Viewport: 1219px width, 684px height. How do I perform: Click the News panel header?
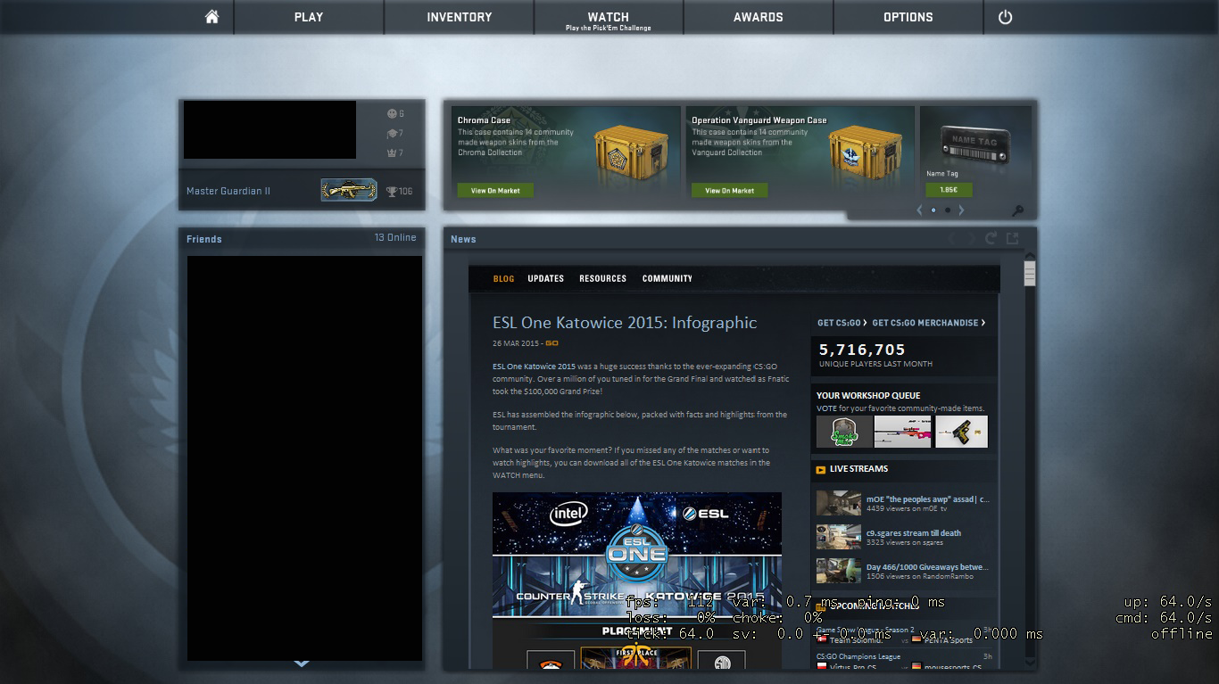[741, 238]
